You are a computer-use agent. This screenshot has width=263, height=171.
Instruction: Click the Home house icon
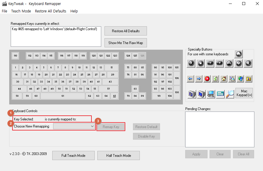point(224,79)
